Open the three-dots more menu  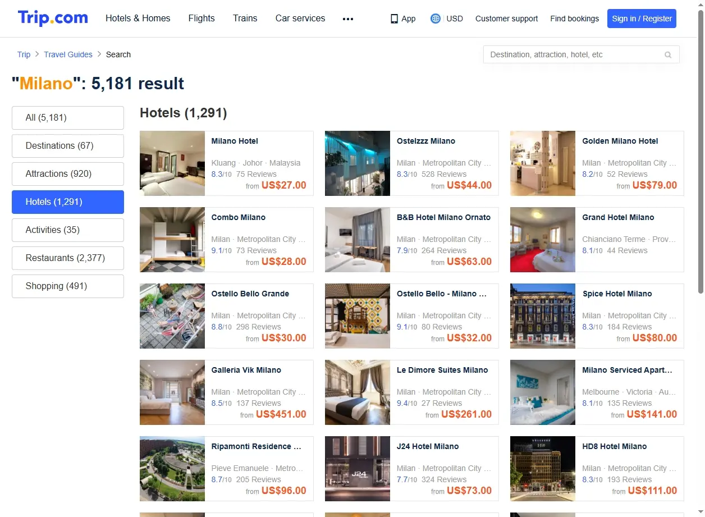[x=348, y=19]
